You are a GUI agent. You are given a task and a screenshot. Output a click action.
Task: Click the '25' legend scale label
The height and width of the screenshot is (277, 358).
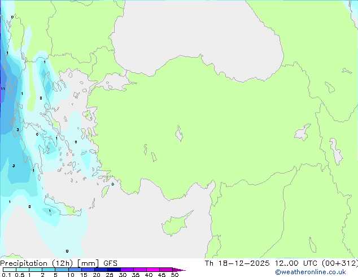[x=110, y=275]
